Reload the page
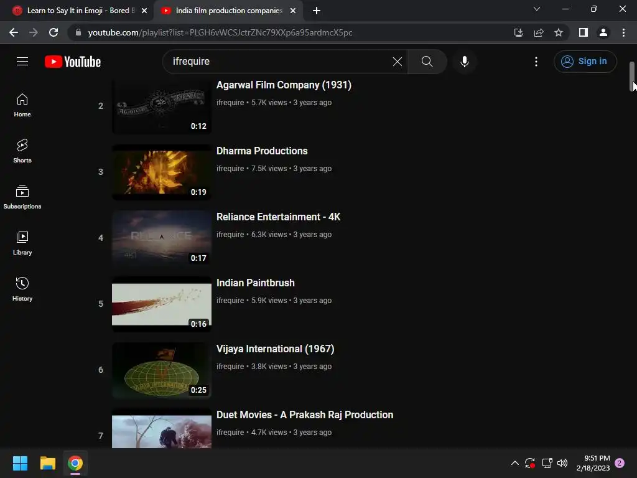 pos(53,32)
